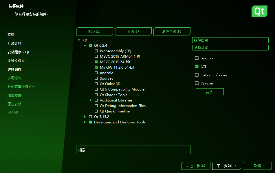Viewport: 275px width, 173px height.
Task: Expand the Qt 5.15.2 node arrow
Action: pyautogui.click(x=85, y=116)
